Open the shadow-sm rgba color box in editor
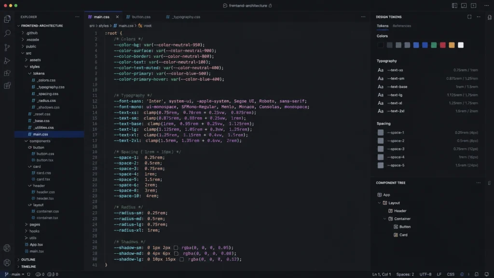 click(176, 248)
